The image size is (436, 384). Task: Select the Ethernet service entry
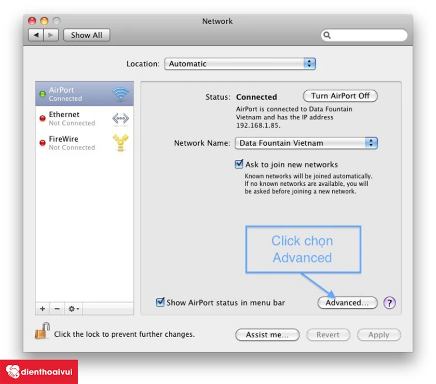[x=84, y=118]
